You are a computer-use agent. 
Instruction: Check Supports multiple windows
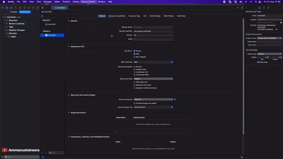pos(134,88)
